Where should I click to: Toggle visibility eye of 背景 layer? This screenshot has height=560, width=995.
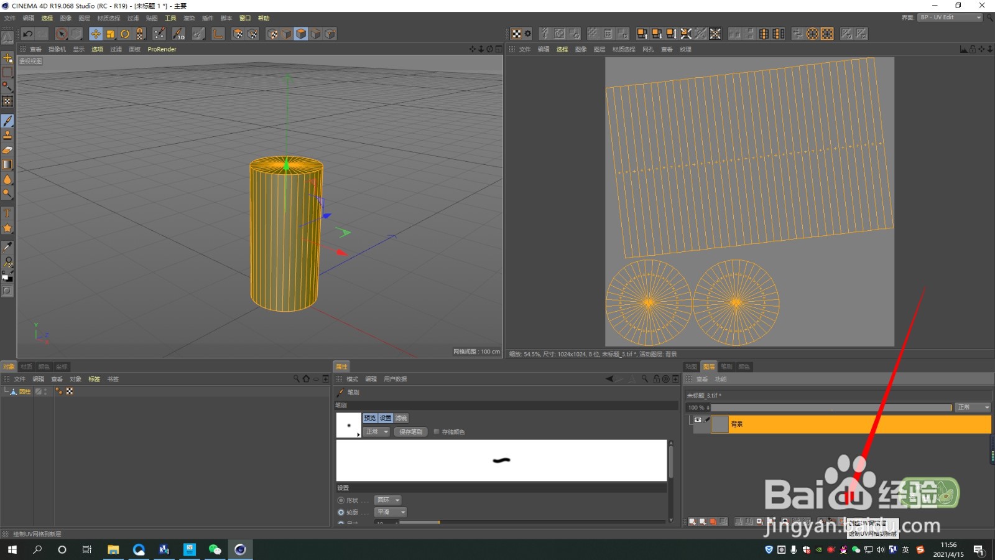click(x=698, y=420)
